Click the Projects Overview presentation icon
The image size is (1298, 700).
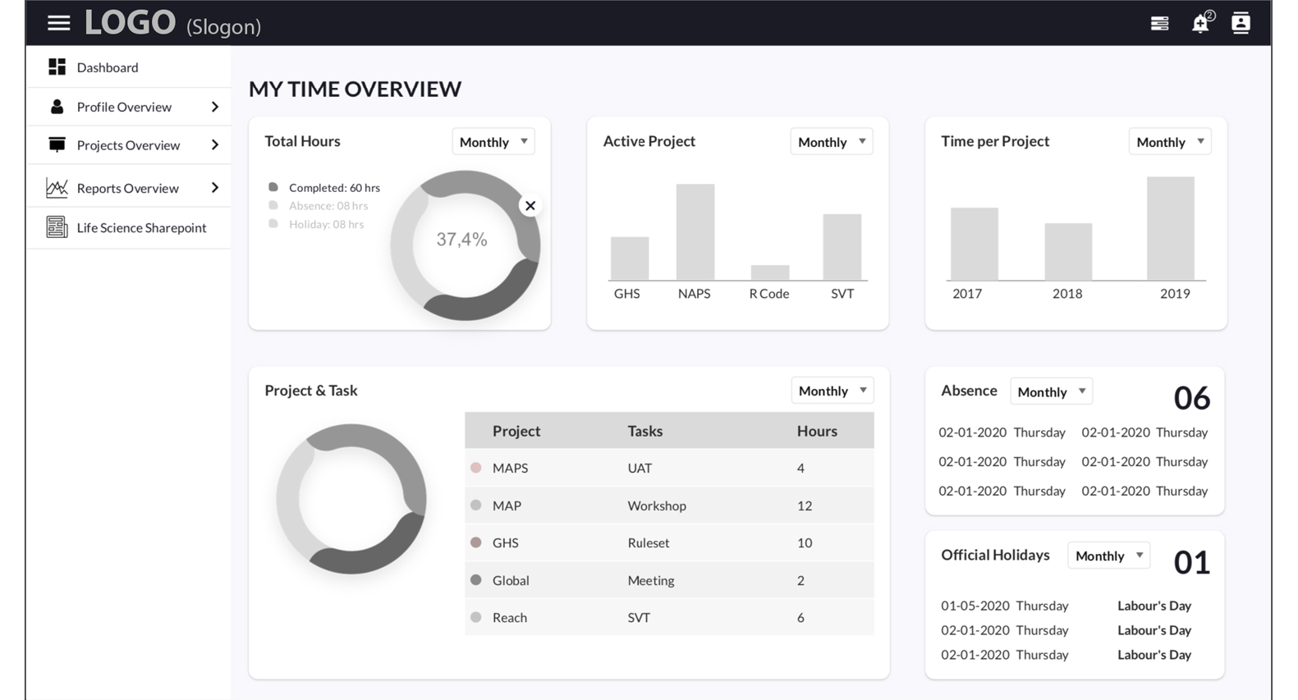tap(57, 145)
